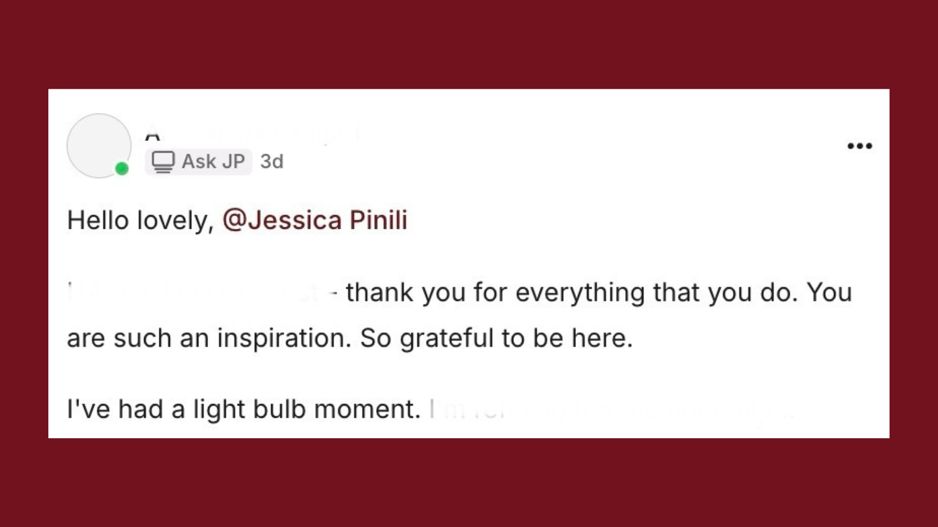The height and width of the screenshot is (527, 938).
Task: Click the green online status dot
Action: pos(122,169)
